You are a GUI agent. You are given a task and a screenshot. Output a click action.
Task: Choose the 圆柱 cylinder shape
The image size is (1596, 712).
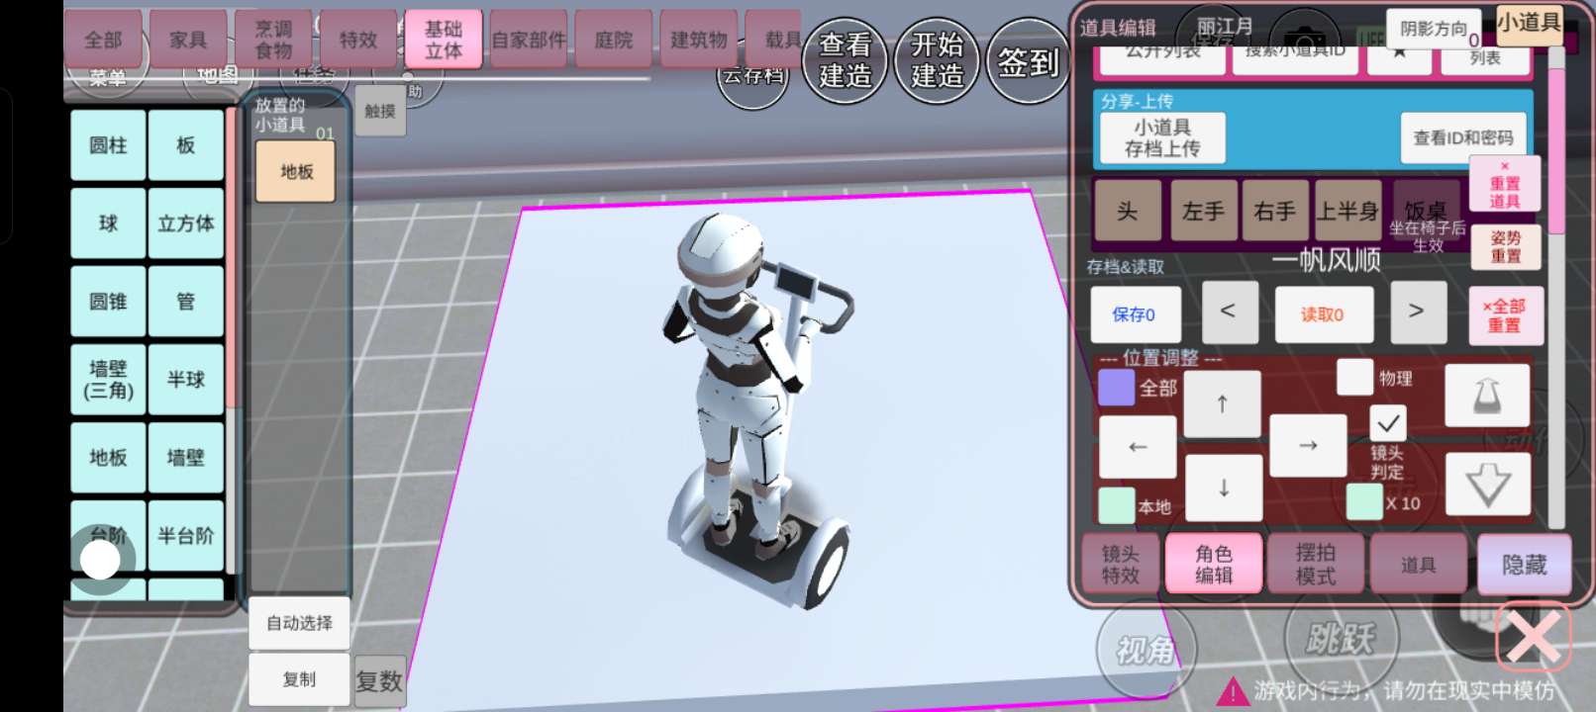(x=108, y=145)
